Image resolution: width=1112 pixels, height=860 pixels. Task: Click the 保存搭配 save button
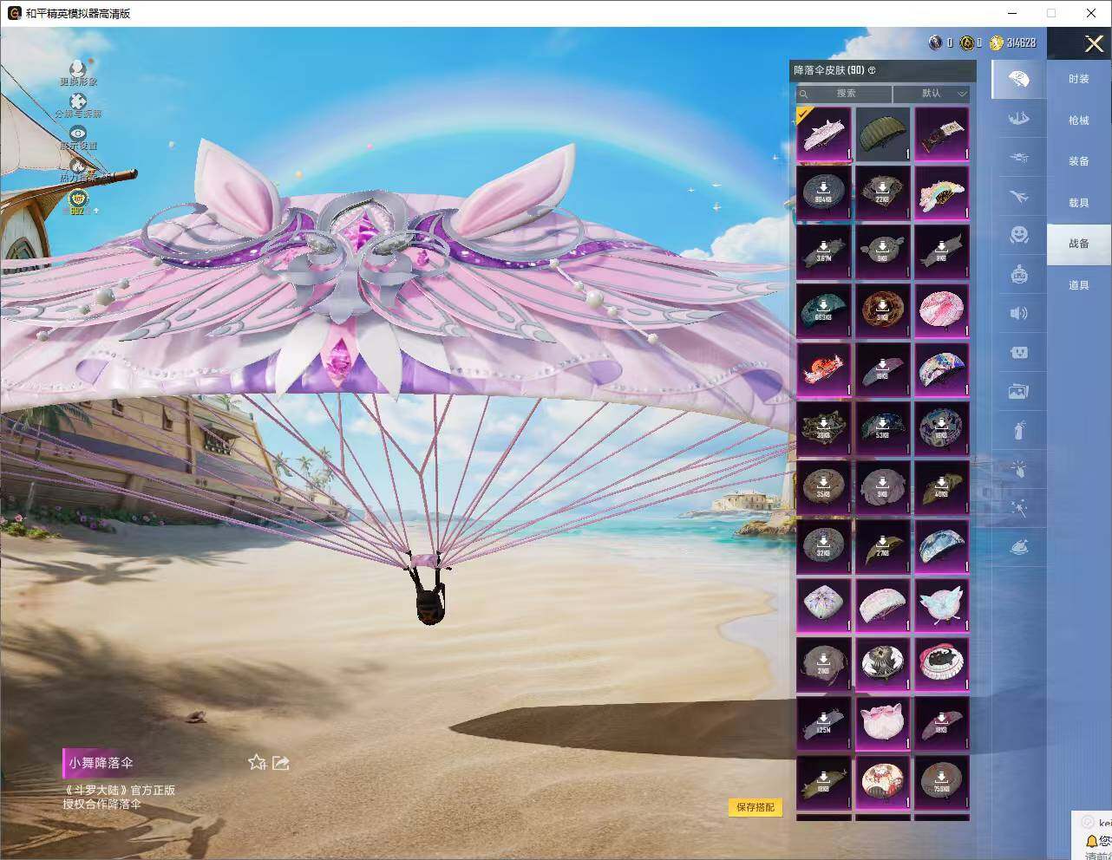[756, 807]
